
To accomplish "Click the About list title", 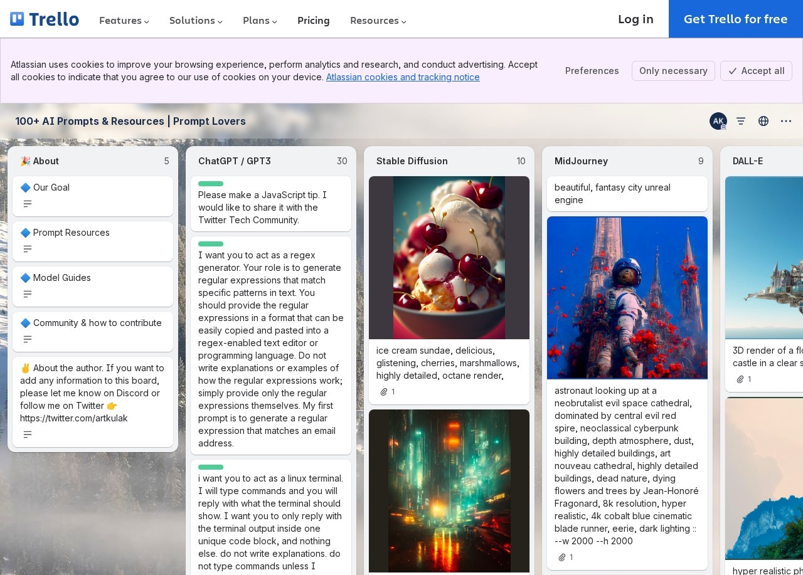I will pos(40,161).
